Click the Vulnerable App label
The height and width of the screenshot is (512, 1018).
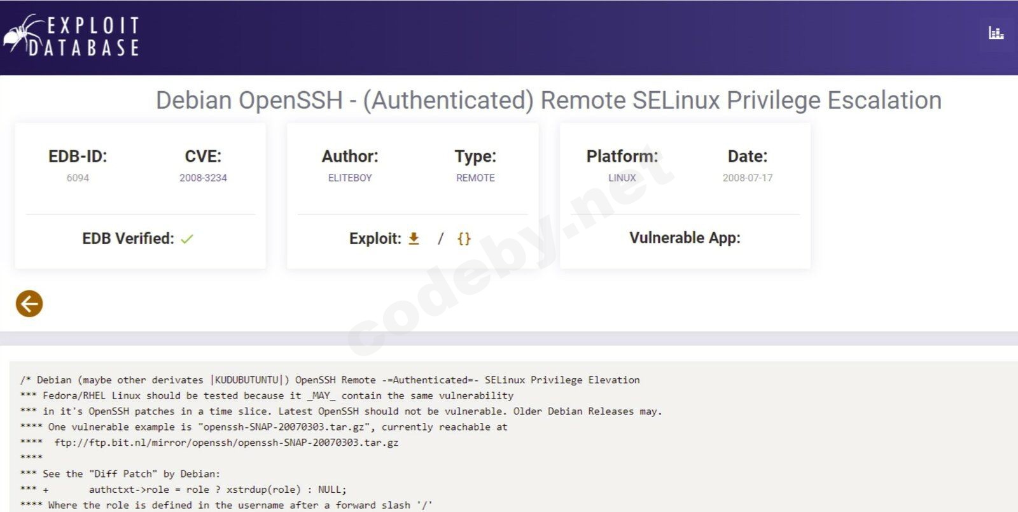click(685, 238)
